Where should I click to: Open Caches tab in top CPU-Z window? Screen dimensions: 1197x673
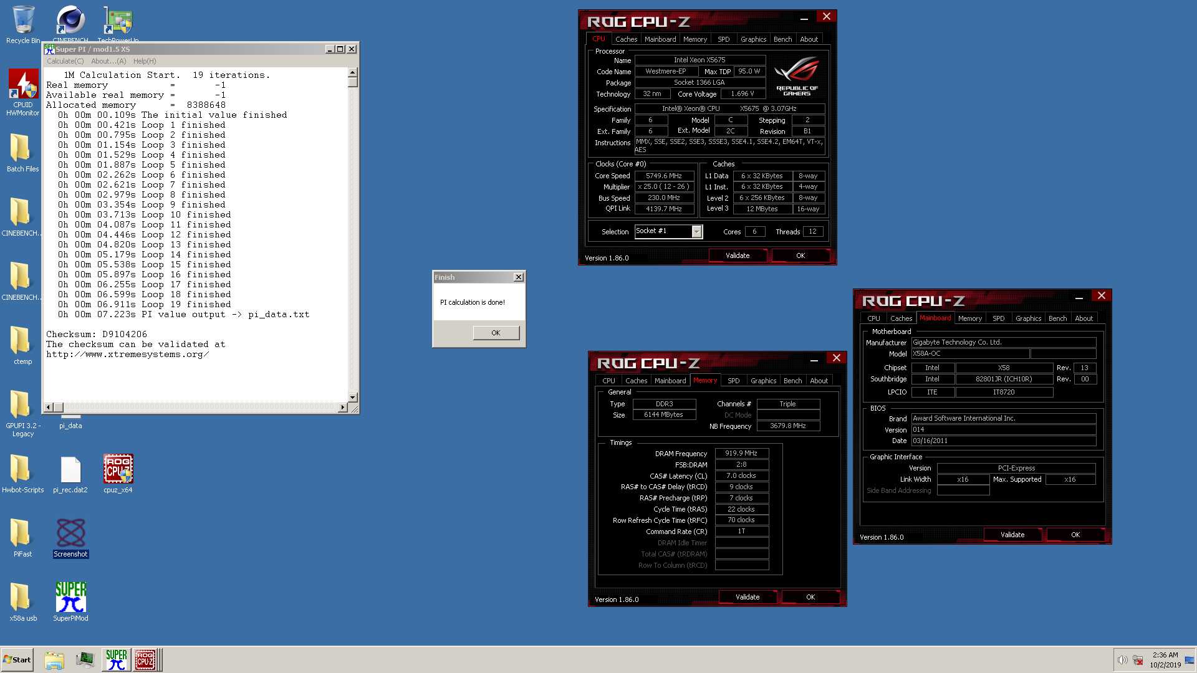(x=626, y=39)
